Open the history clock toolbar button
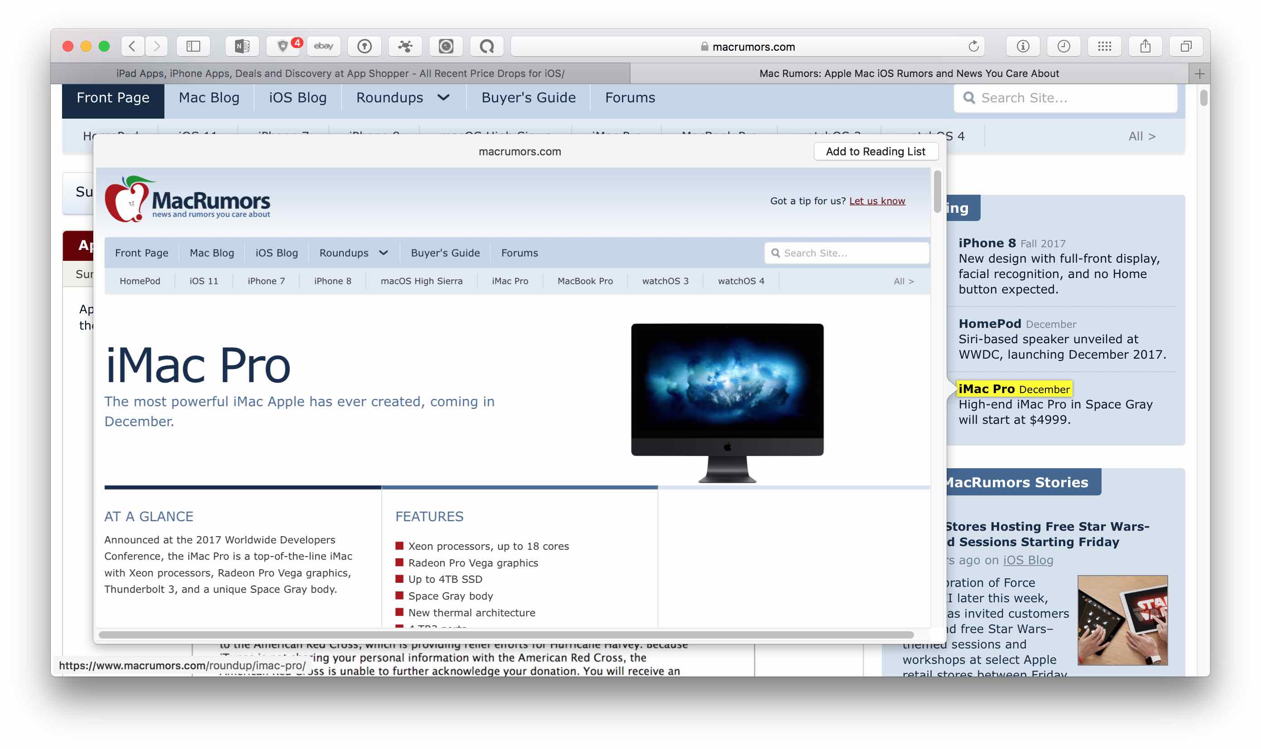The width and height of the screenshot is (1261, 749). (1064, 47)
